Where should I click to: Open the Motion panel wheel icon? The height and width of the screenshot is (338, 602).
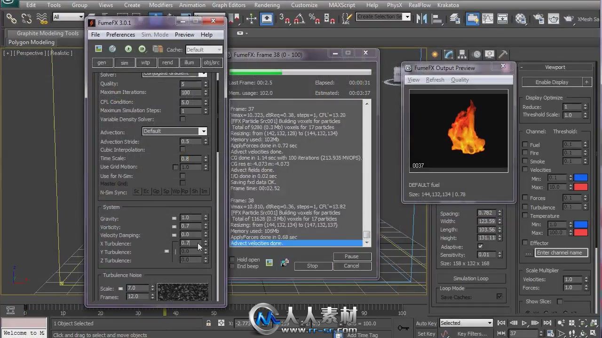476,54
